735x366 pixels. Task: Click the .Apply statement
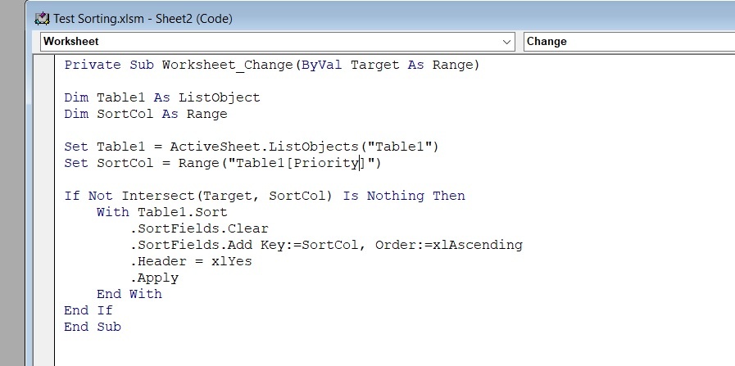tap(154, 278)
